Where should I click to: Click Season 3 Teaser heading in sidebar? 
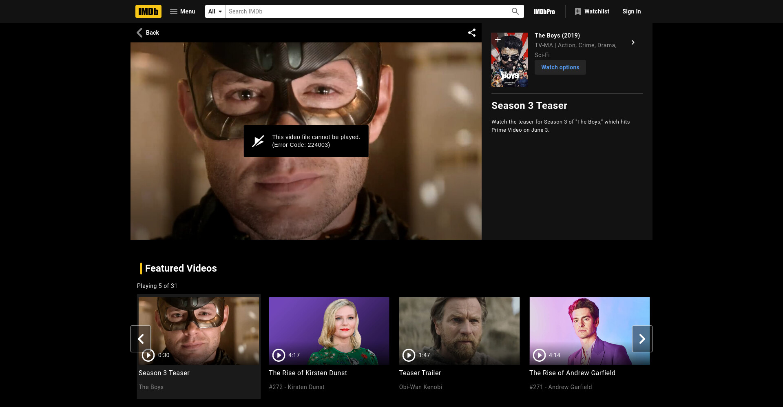point(529,106)
